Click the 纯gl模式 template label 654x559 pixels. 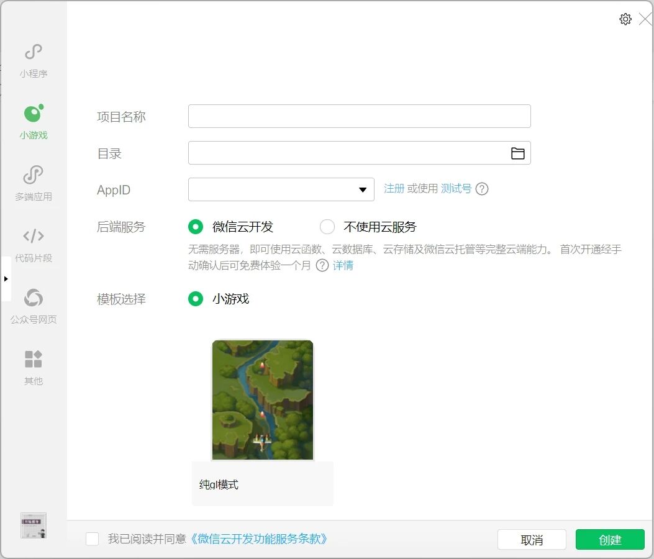(x=219, y=484)
